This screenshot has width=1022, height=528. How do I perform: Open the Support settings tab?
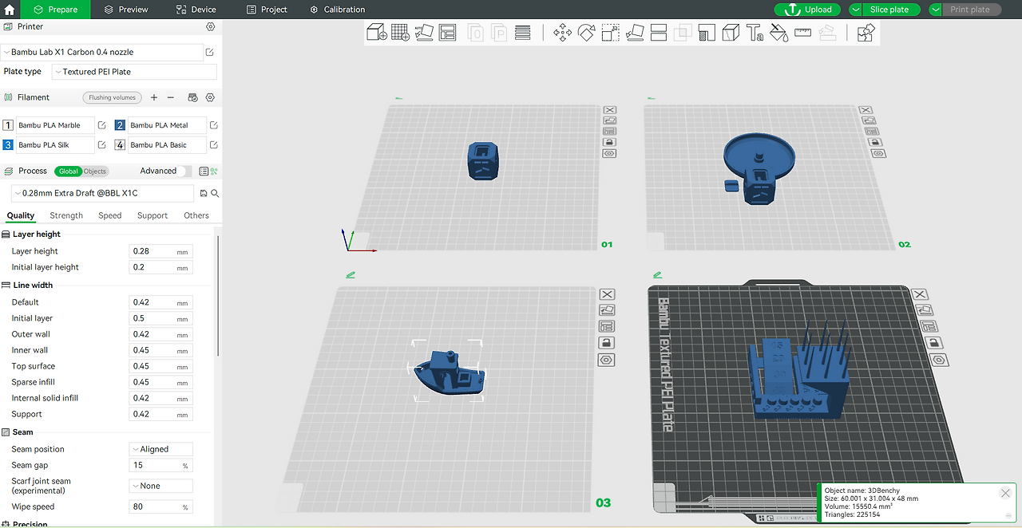coord(153,215)
